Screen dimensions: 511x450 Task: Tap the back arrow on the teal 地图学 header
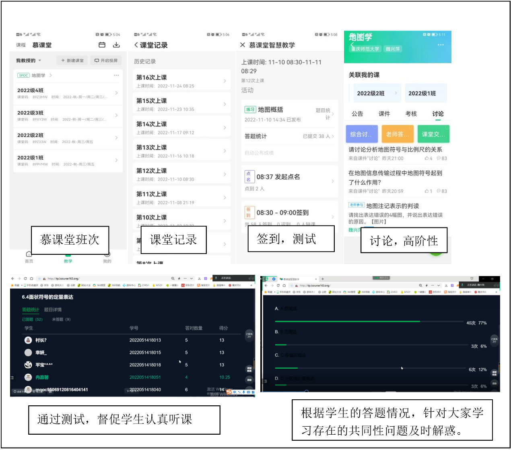(352, 45)
